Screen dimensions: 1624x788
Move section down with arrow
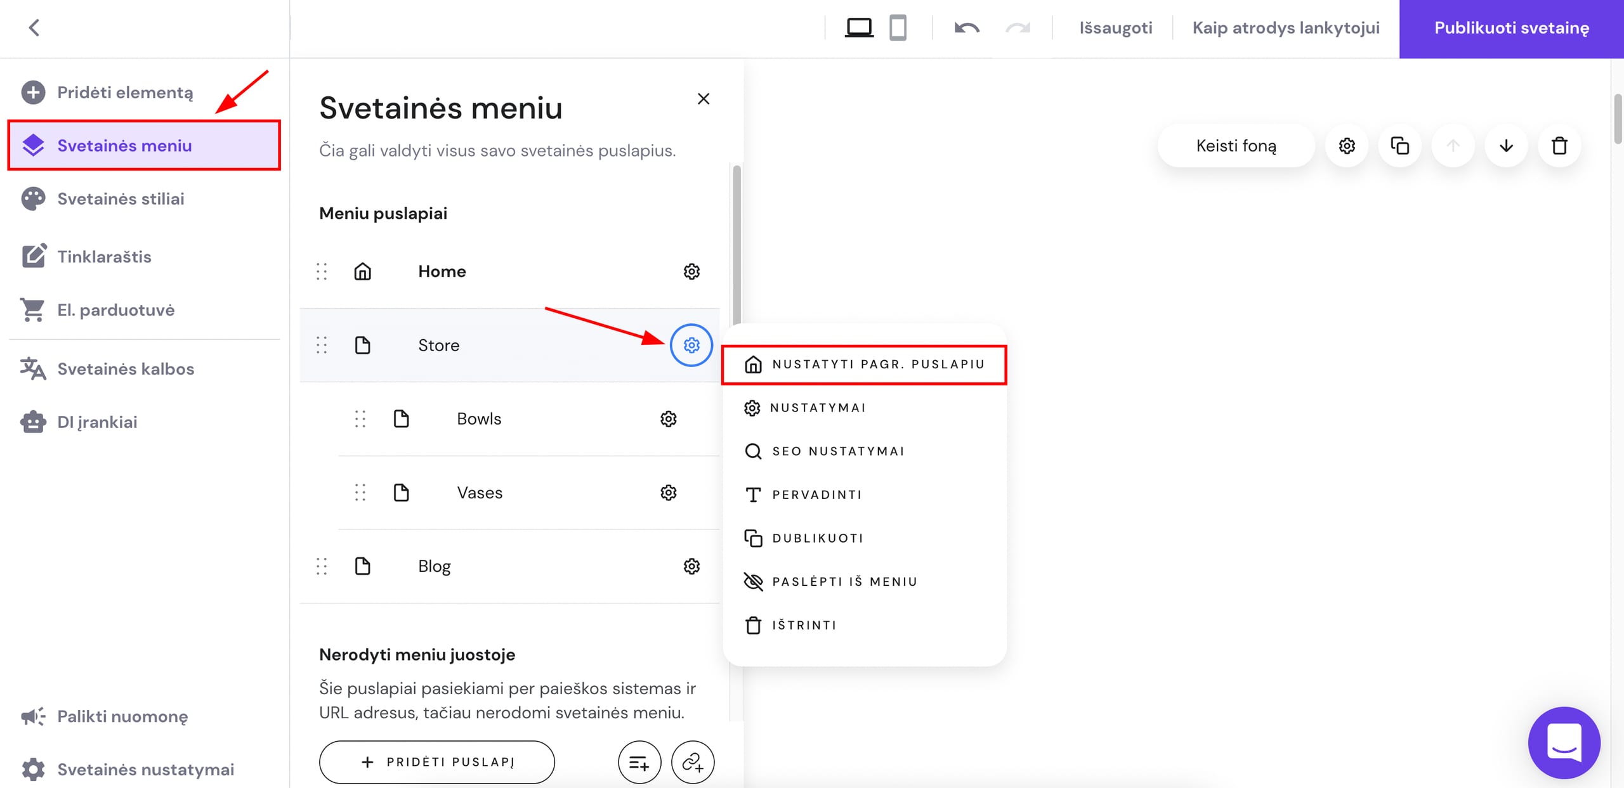1506,146
